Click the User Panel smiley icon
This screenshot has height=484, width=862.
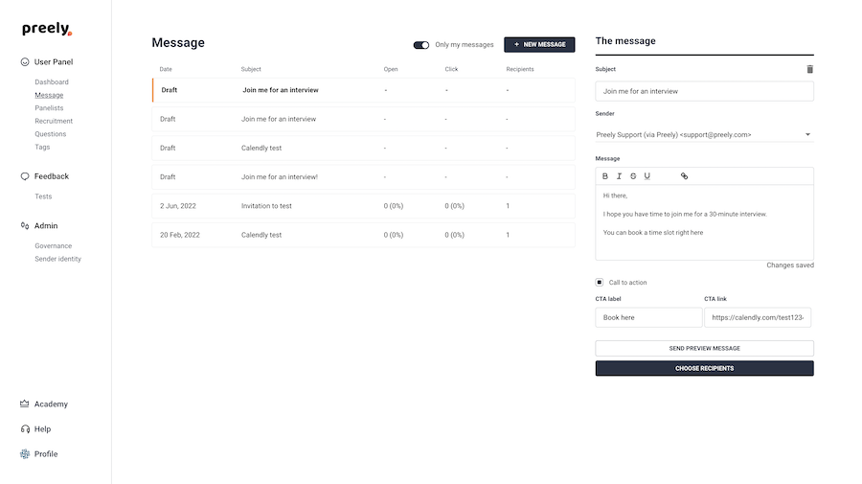click(25, 62)
